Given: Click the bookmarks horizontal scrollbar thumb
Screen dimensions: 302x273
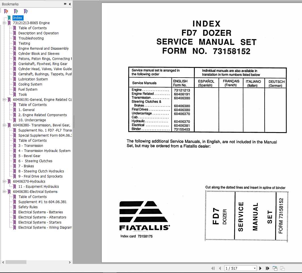Looking at the screenshot, I should point(16,262).
